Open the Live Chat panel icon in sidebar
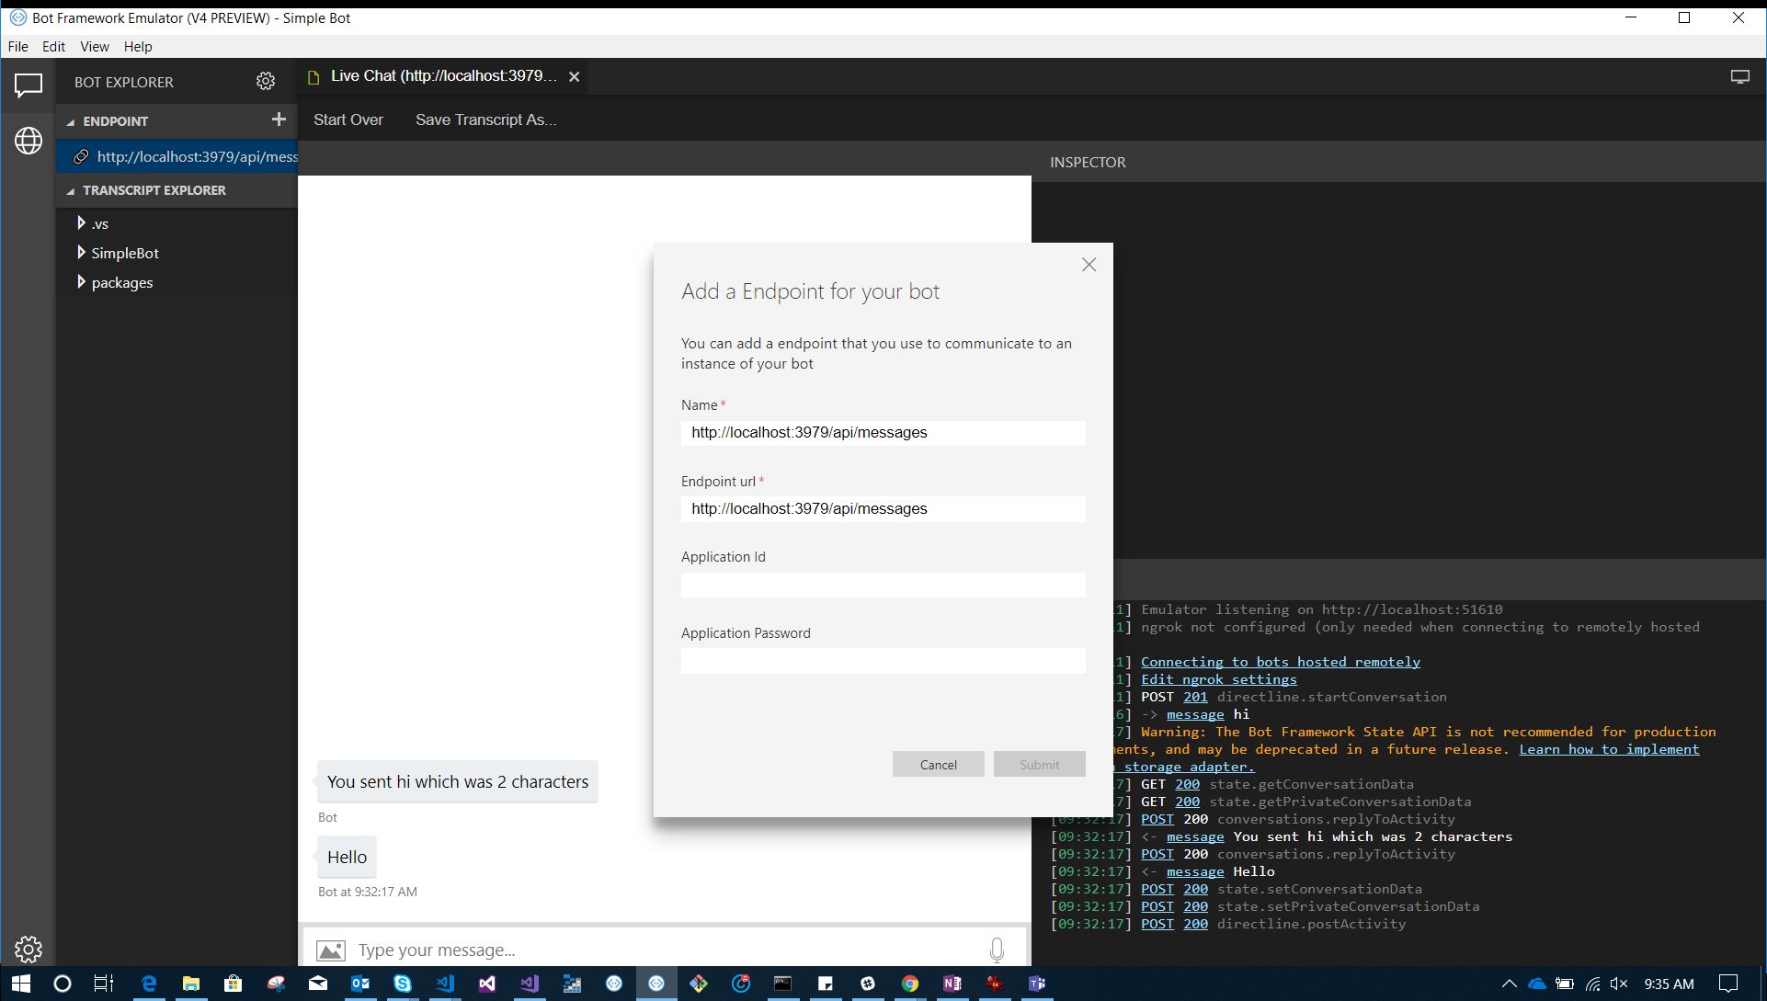1767x1001 pixels. [x=28, y=86]
